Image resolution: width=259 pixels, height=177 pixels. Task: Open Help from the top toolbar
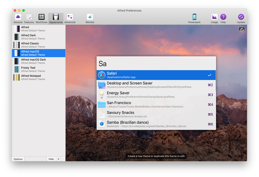(x=223, y=18)
